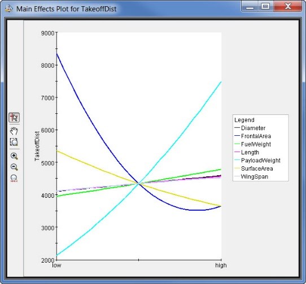The width and height of the screenshot is (306, 284).
Task: Select FrontalArea legend entry
Action: pyautogui.click(x=256, y=136)
